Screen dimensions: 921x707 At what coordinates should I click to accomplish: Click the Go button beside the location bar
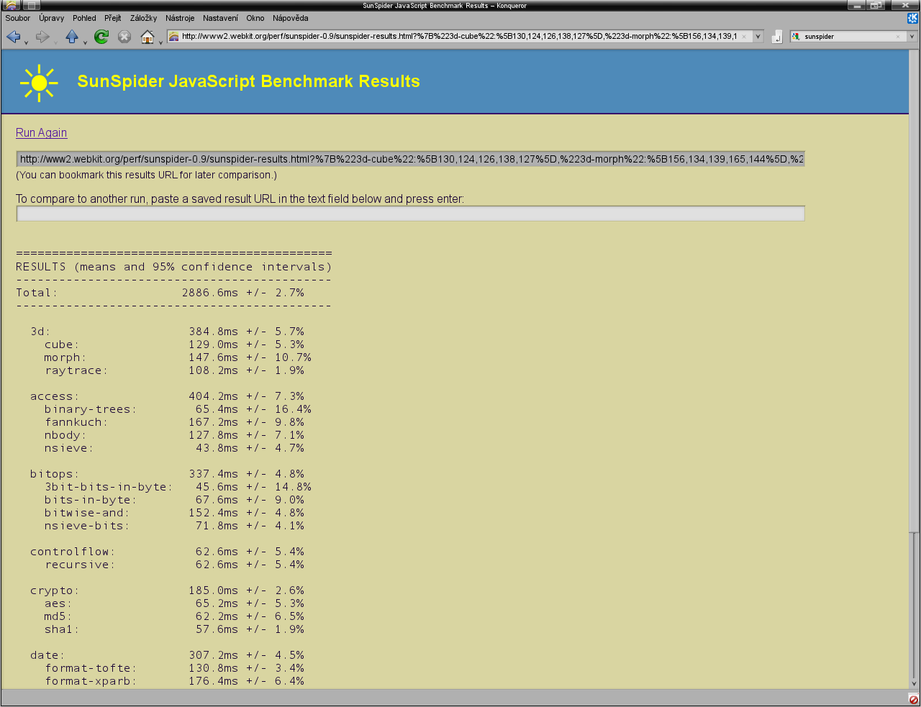click(x=776, y=37)
